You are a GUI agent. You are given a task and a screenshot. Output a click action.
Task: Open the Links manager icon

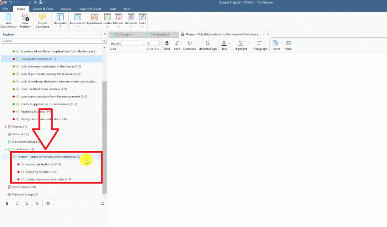(x=142, y=19)
